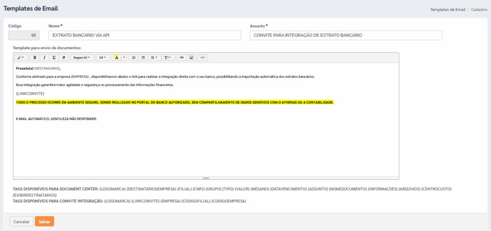Switch to HTML code view

(x=203, y=57)
